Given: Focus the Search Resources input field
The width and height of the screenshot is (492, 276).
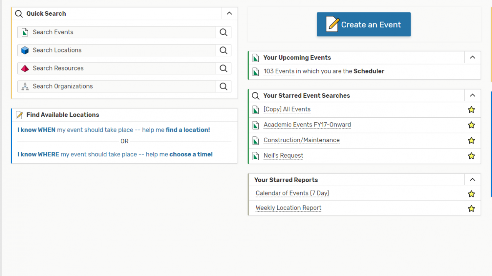Looking at the screenshot, I should (x=117, y=68).
